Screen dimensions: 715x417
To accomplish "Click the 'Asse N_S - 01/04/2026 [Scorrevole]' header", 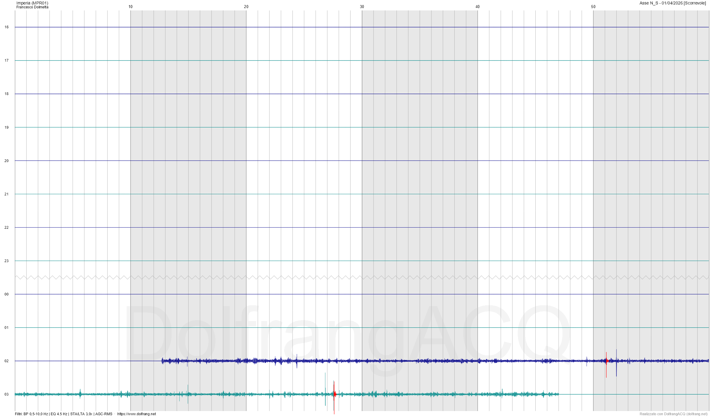I will [x=672, y=3].
